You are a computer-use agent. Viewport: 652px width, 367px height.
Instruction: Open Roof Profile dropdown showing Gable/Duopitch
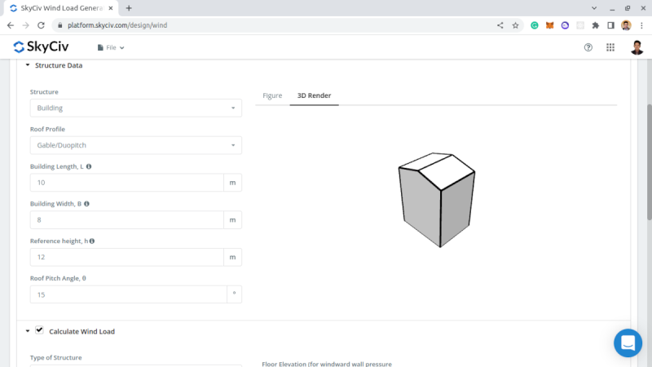tap(135, 145)
